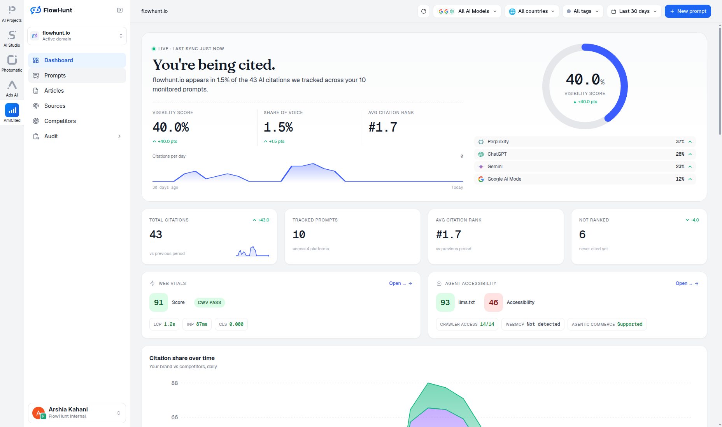
Task: Click the WebMCP Not detected chip
Action: coord(533,324)
